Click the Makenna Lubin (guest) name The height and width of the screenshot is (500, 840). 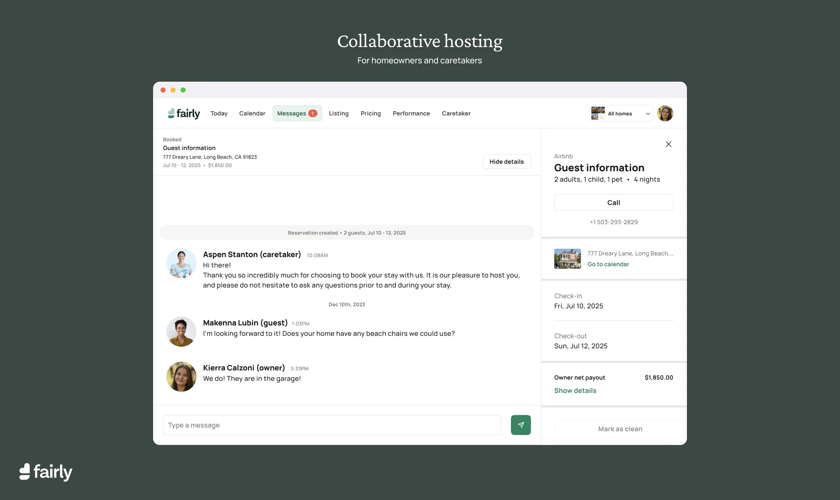pyautogui.click(x=245, y=323)
